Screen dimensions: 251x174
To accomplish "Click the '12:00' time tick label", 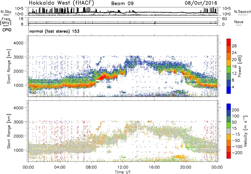I will [123, 167].
